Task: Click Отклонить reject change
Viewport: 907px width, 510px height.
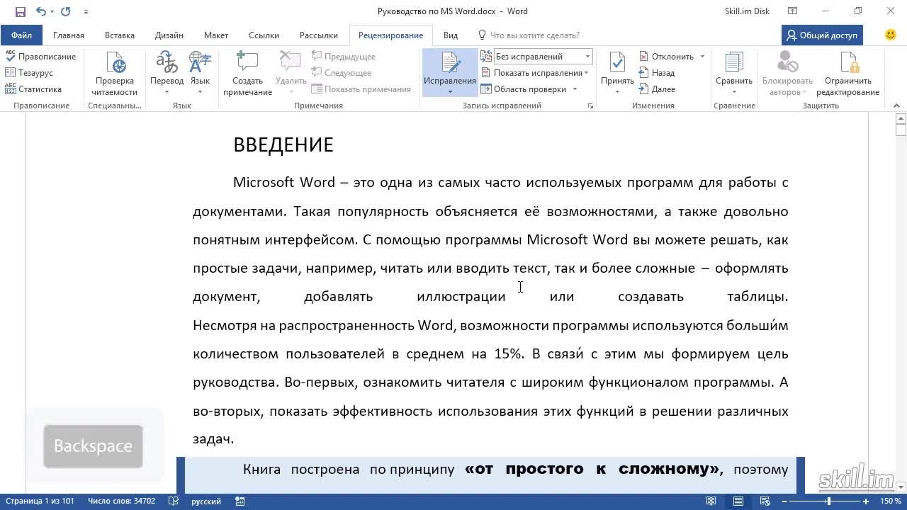Action: point(666,57)
